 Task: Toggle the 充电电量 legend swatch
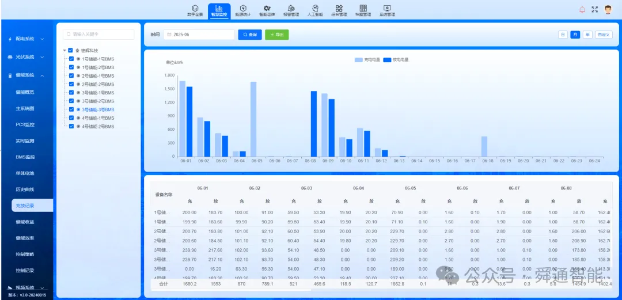click(x=359, y=60)
